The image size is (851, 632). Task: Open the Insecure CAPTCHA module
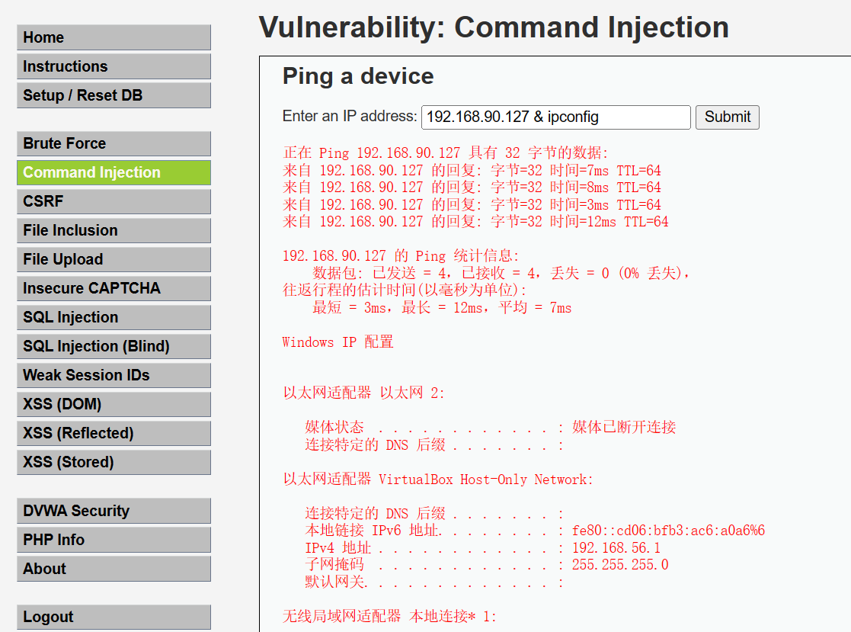(114, 288)
